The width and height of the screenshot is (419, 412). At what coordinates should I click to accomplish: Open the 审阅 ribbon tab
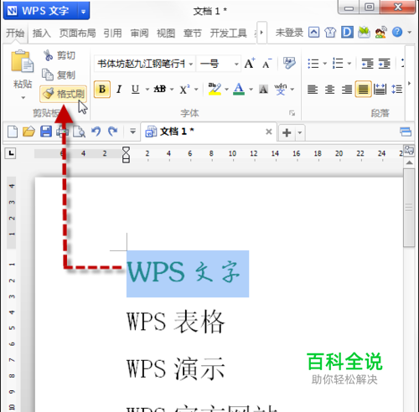pos(139,33)
